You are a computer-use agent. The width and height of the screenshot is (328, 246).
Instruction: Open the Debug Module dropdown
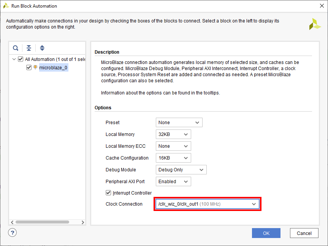tap(181, 170)
